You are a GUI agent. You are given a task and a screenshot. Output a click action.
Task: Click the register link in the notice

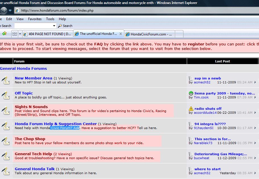[x=196, y=44]
